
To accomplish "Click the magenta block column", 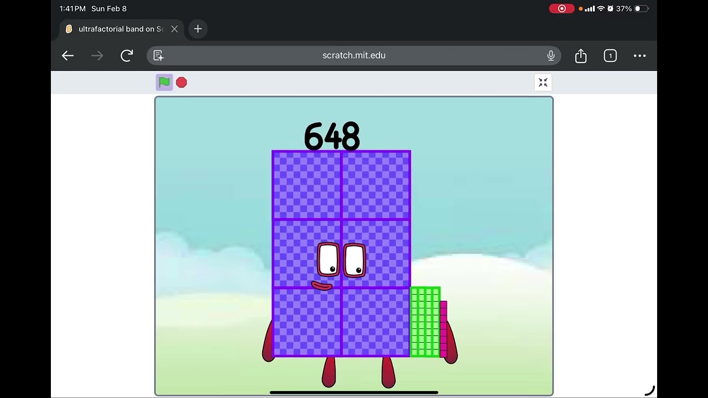I will [x=444, y=329].
